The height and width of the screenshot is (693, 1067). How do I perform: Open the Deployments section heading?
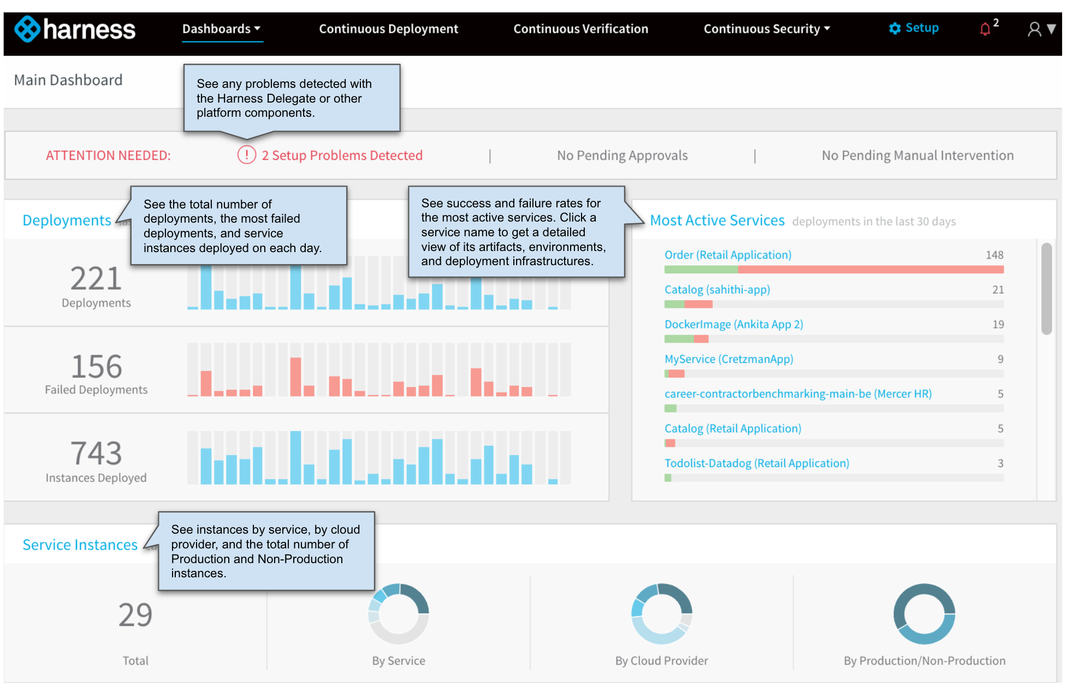pyautogui.click(x=67, y=220)
